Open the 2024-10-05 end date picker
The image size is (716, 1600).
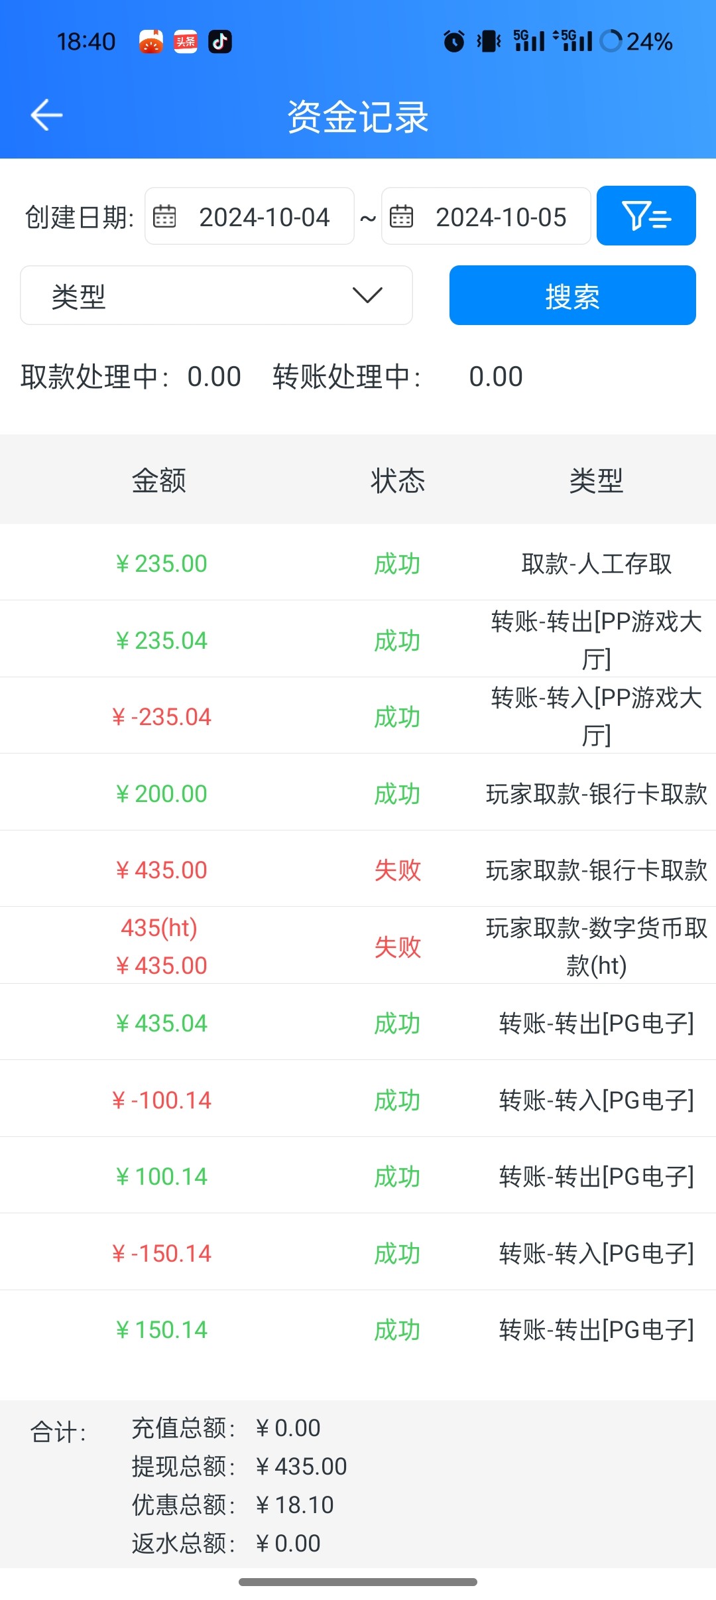coord(501,217)
